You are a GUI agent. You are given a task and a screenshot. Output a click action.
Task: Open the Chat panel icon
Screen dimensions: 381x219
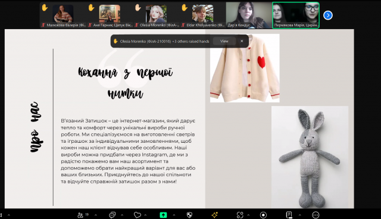point(113,215)
